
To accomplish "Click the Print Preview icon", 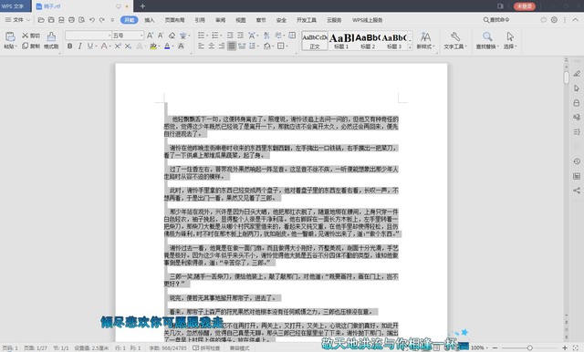I will pos(81,20).
